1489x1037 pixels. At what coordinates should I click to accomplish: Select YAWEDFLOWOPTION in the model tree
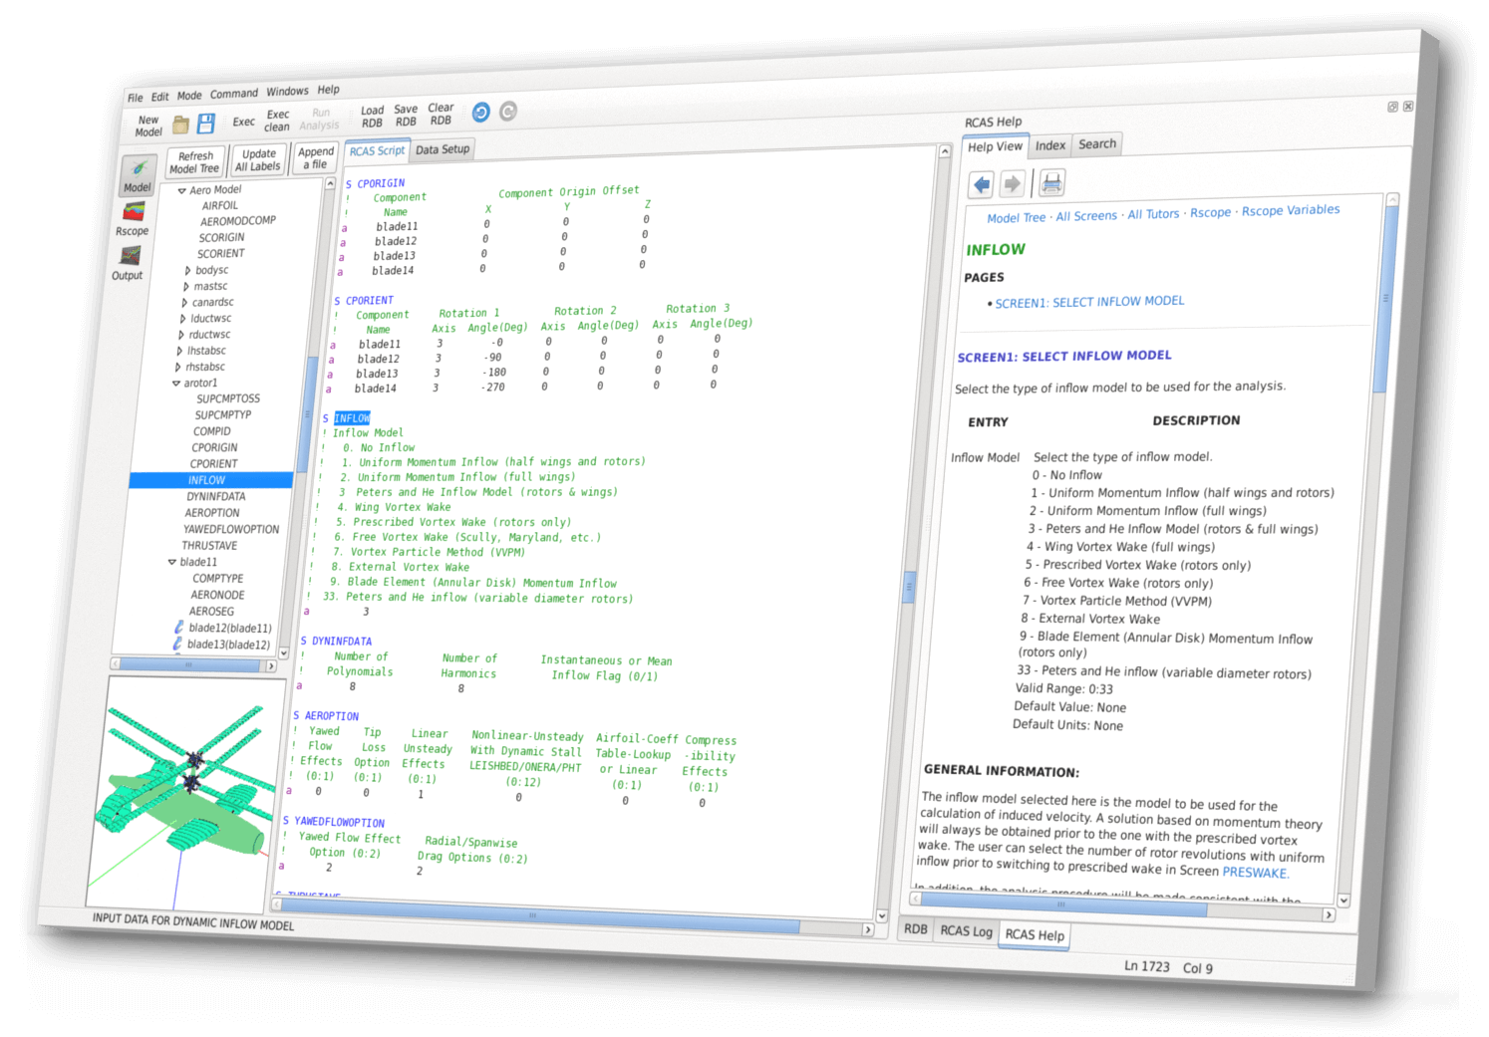point(231,529)
